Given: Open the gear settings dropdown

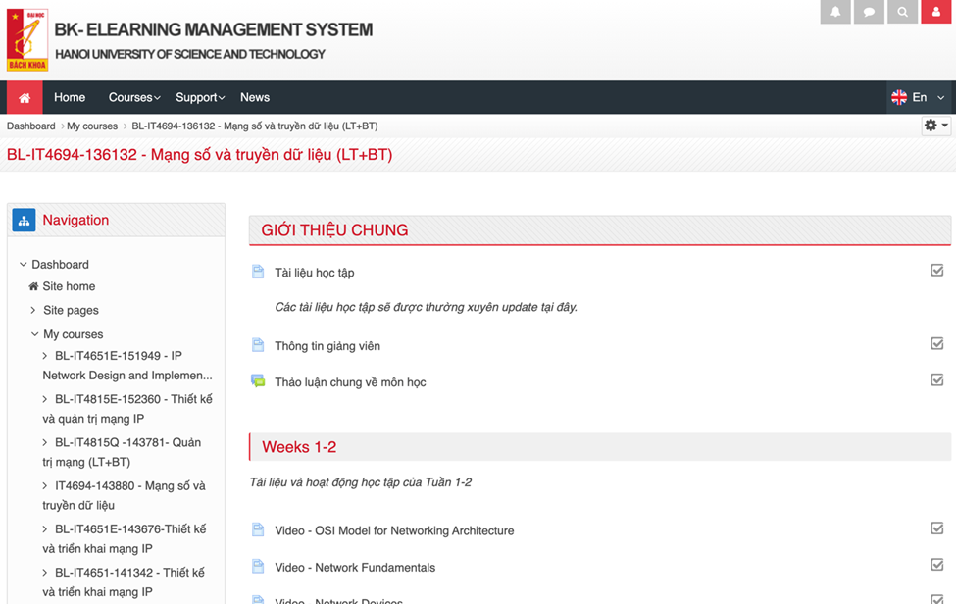Looking at the screenshot, I should tap(935, 126).
